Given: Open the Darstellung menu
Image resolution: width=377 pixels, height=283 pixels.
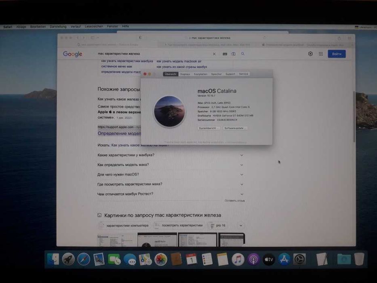Looking at the screenshot, I should coord(58,26).
